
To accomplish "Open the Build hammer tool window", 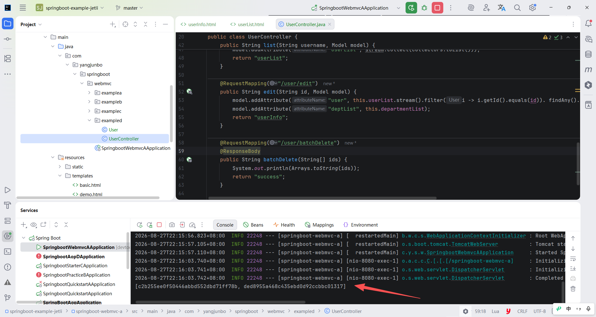I will [x=8, y=205].
